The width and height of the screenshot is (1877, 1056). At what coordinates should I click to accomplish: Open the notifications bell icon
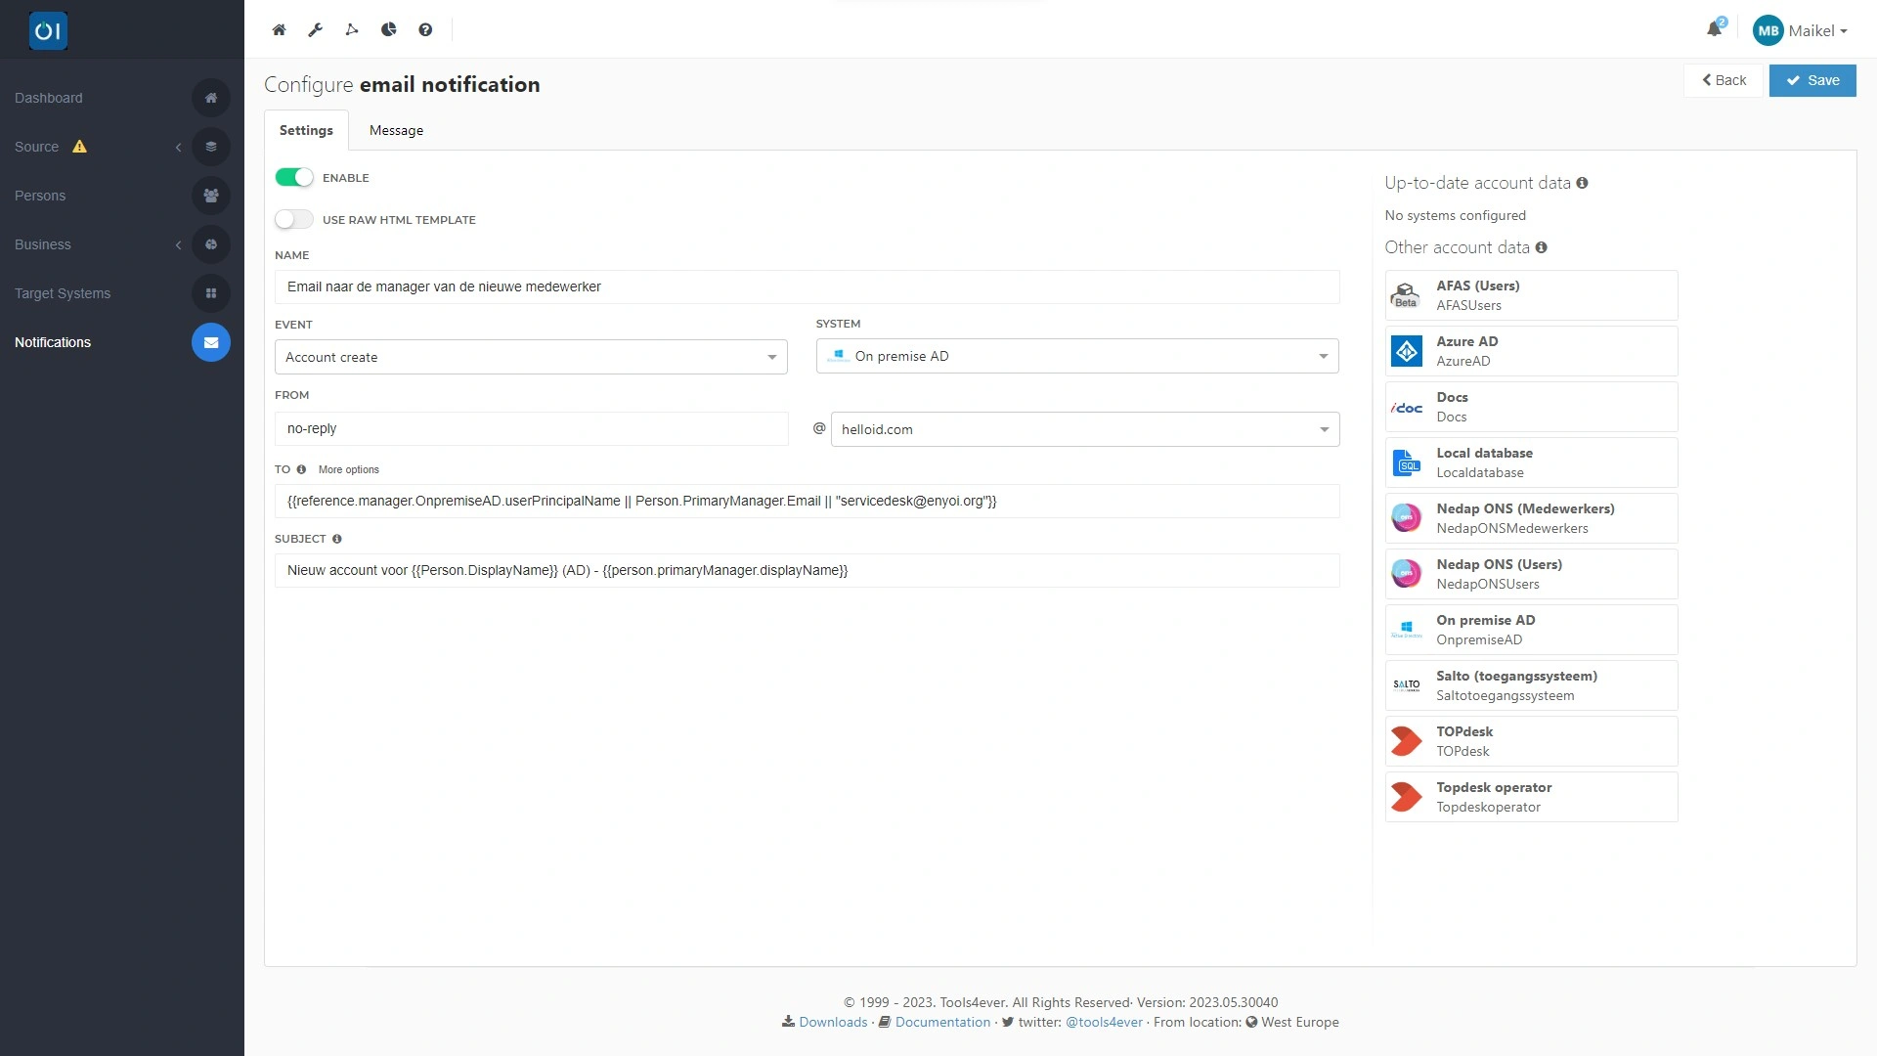point(1714,29)
